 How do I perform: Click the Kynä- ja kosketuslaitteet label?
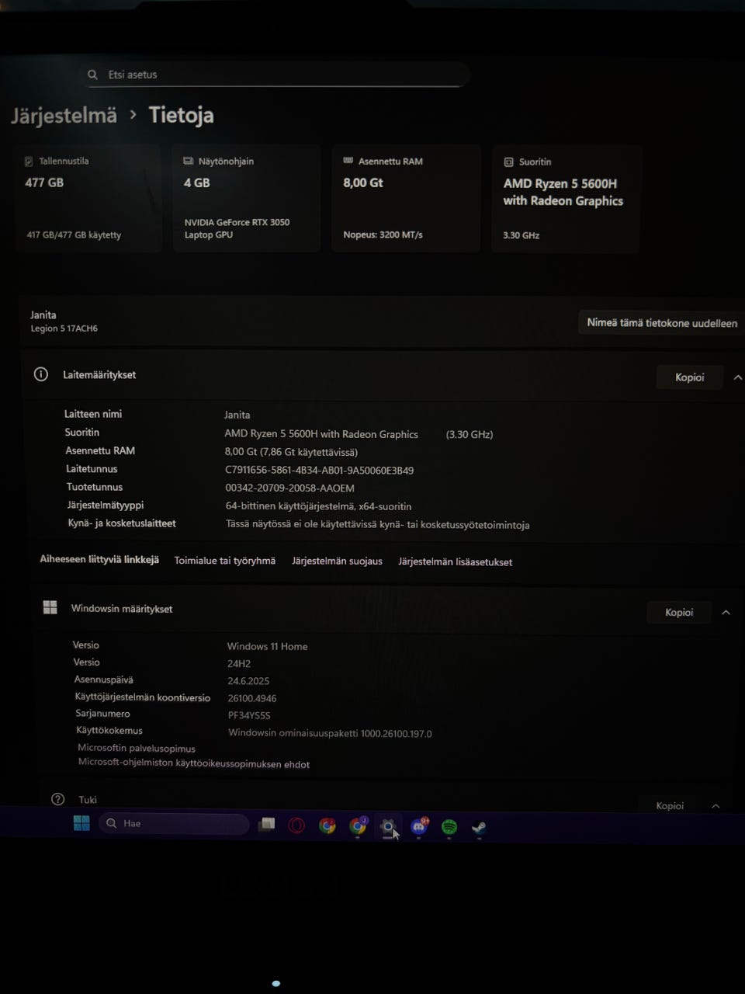pyautogui.click(x=122, y=523)
